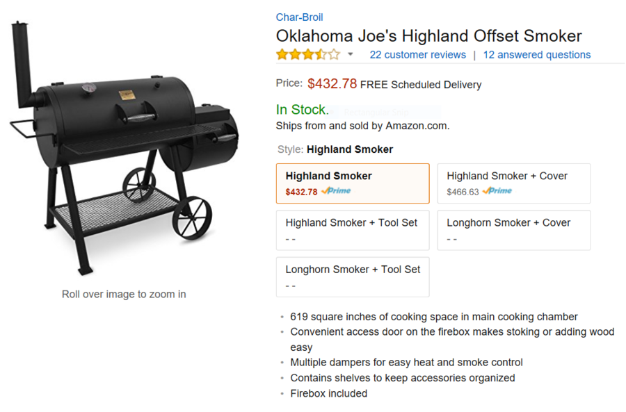
Task: Click the Oklahoma Joe's Highland Offset Smoker title
Action: tap(428, 36)
